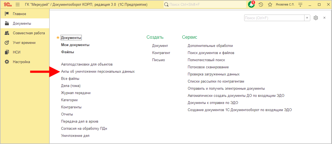Open the Мои документы link
The height and width of the screenshot is (144, 332).
75,45
